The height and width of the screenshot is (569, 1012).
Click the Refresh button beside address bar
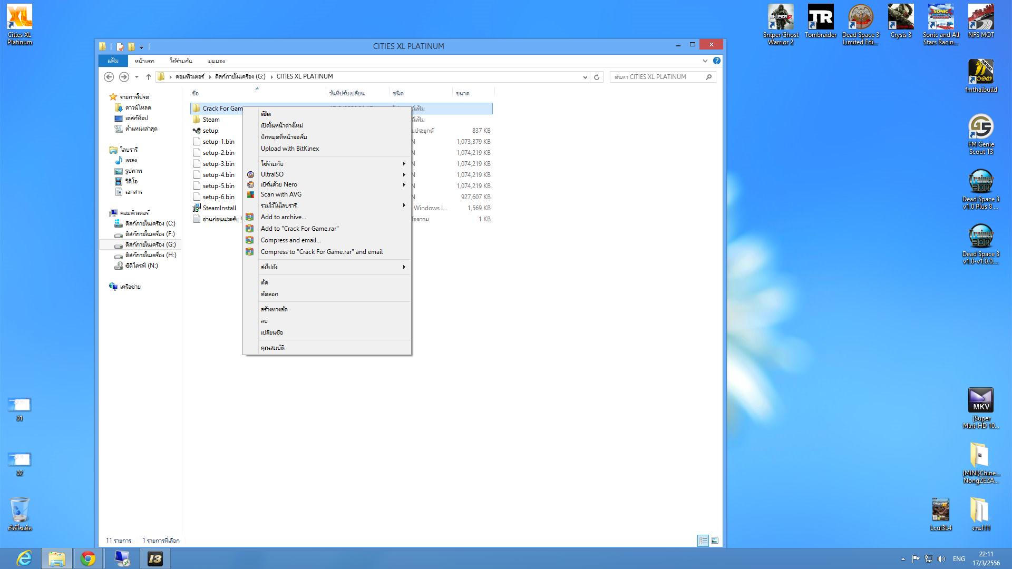pyautogui.click(x=597, y=77)
